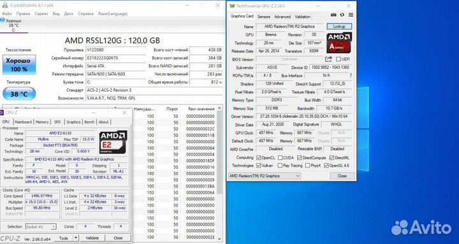Click the serial number field 03162223G0670
The height and width of the screenshot is (244, 459).
[x=116, y=58]
